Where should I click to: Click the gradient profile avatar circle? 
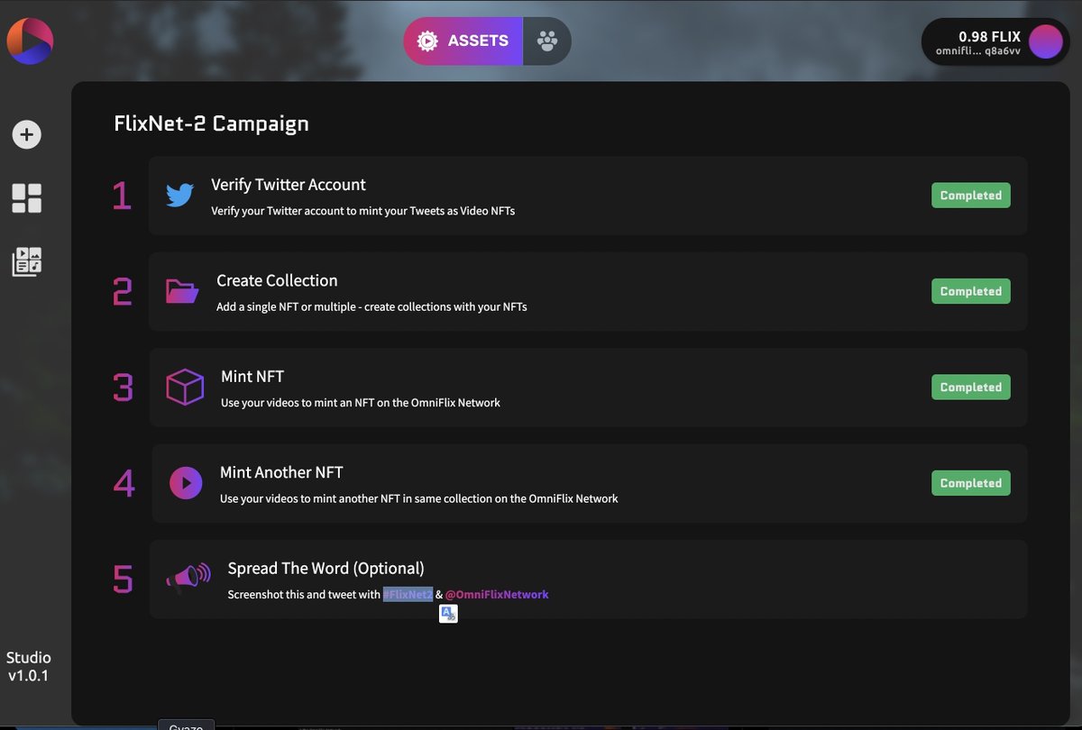pos(1046,42)
